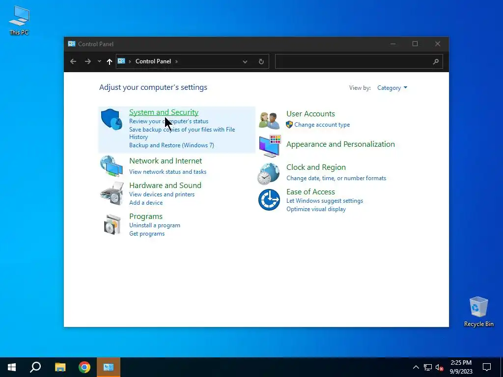Open Clock and Region heading
This screenshot has height=377, width=503.
click(x=316, y=167)
